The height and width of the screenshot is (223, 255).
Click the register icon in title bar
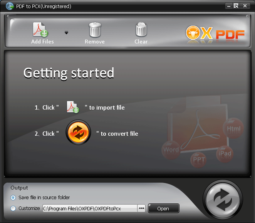[x=236, y=6]
